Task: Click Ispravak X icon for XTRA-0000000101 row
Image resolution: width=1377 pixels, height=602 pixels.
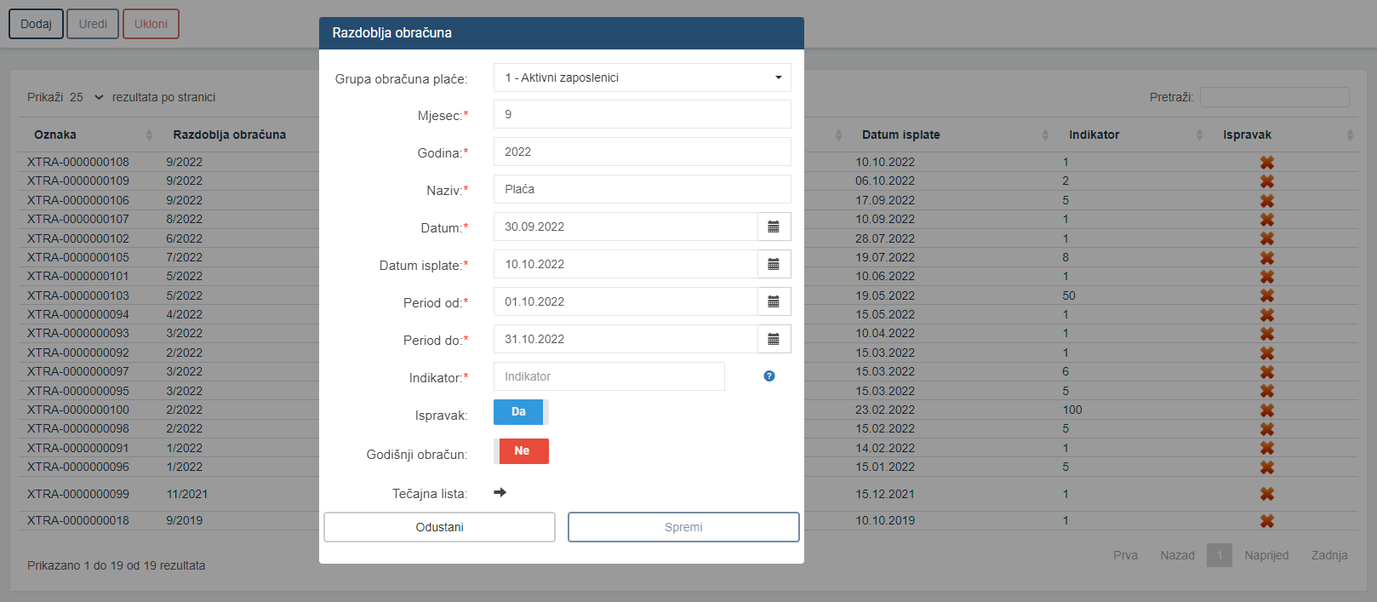Action: [1267, 276]
